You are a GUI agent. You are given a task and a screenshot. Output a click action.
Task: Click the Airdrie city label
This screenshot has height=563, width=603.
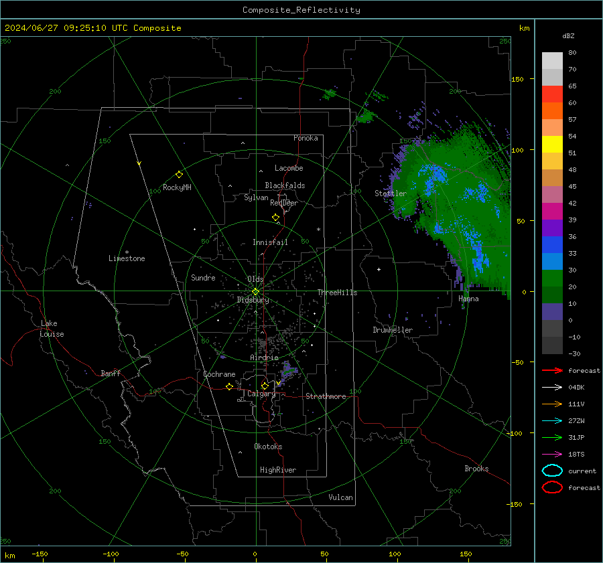tap(264, 357)
